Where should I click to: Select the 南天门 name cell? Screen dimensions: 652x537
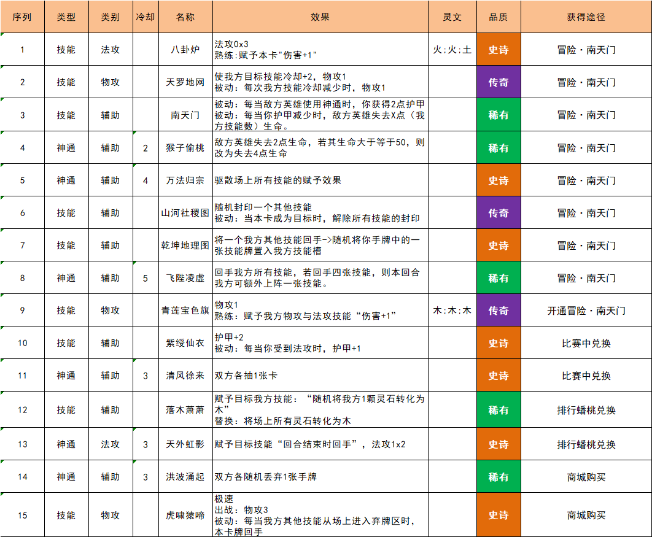point(185,115)
